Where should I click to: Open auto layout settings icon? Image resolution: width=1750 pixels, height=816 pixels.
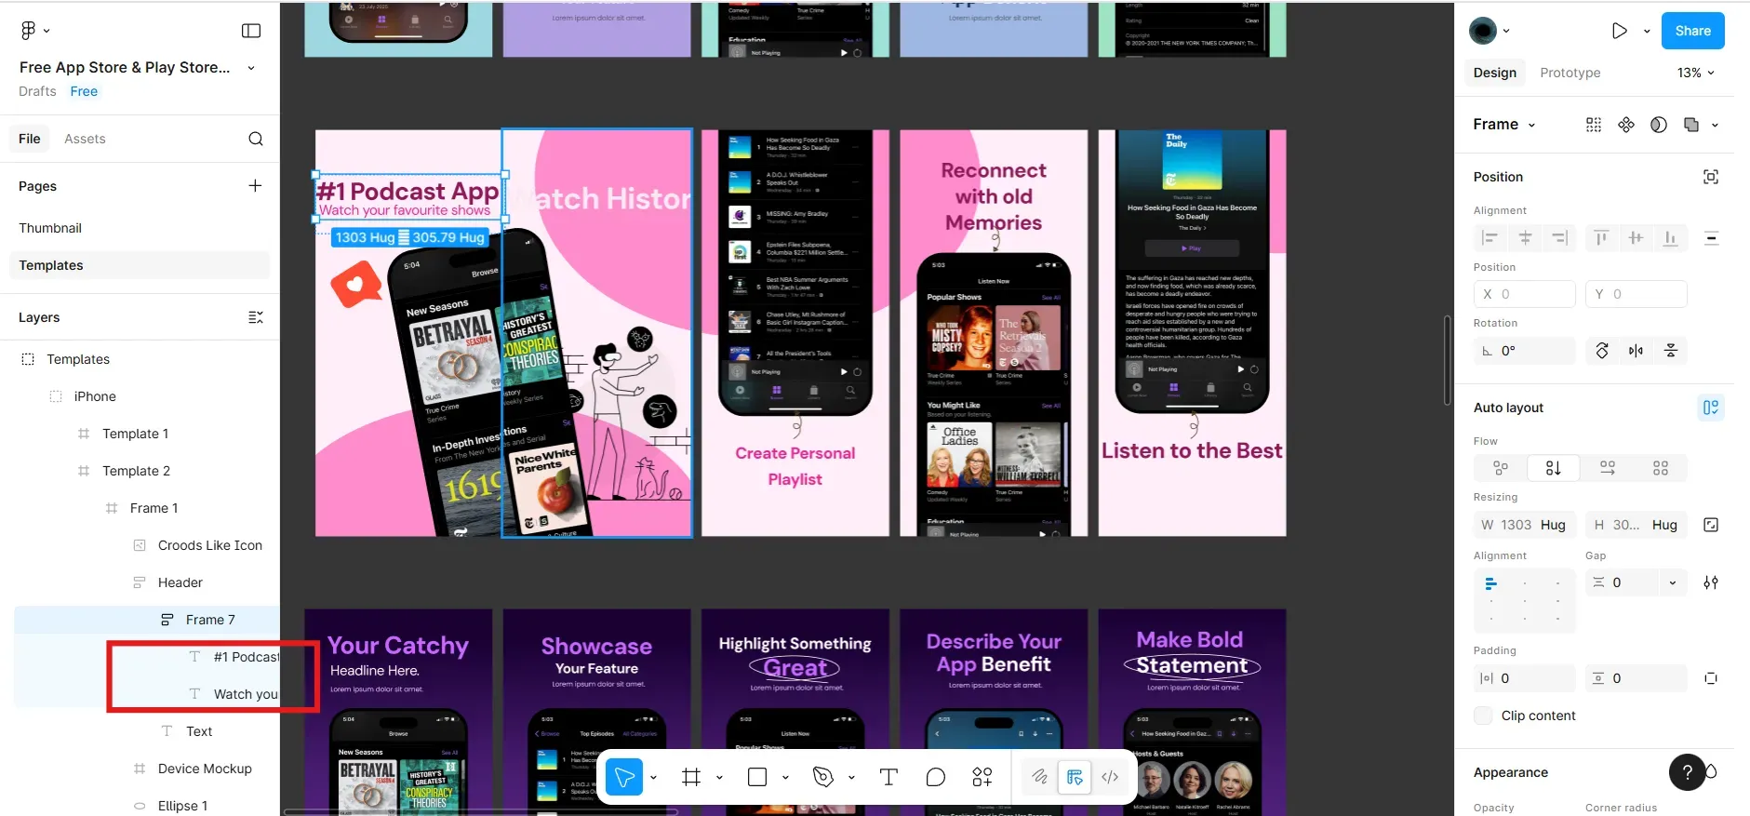click(x=1711, y=582)
